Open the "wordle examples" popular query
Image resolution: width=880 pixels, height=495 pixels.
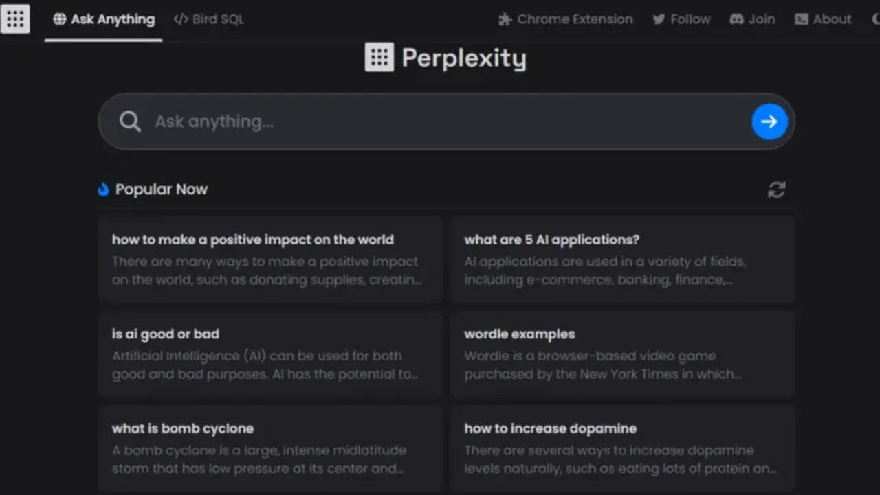(x=622, y=354)
